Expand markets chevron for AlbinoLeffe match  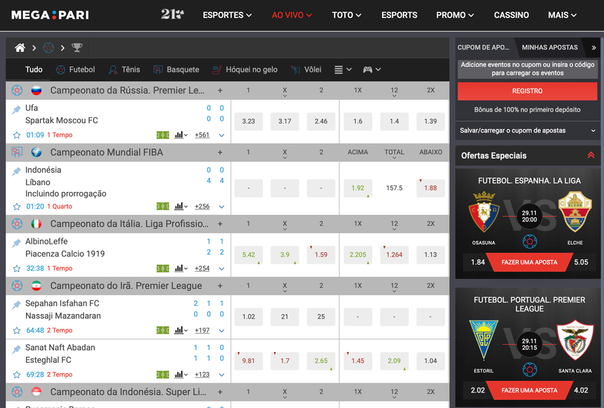pyautogui.click(x=222, y=269)
